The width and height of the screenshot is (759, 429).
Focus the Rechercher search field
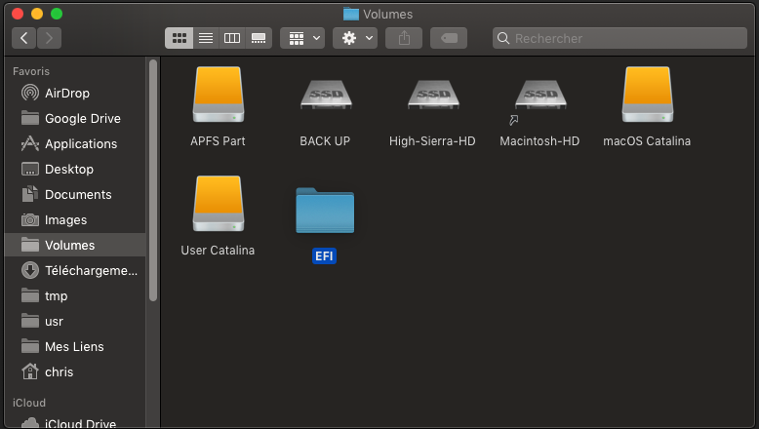pyautogui.click(x=619, y=38)
